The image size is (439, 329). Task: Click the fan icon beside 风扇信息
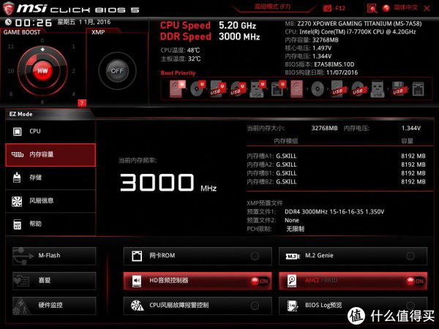click(x=17, y=201)
